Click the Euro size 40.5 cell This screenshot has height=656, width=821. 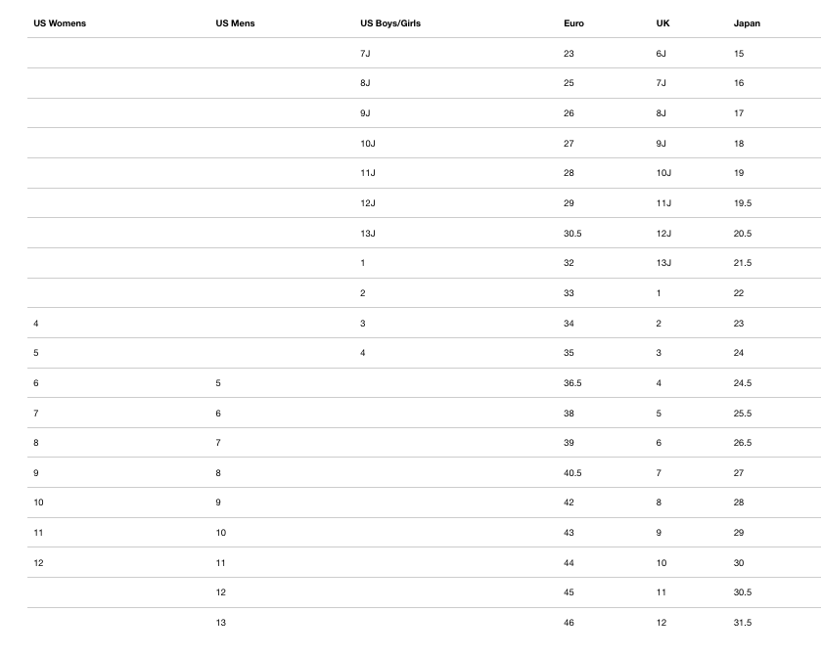pyautogui.click(x=572, y=473)
